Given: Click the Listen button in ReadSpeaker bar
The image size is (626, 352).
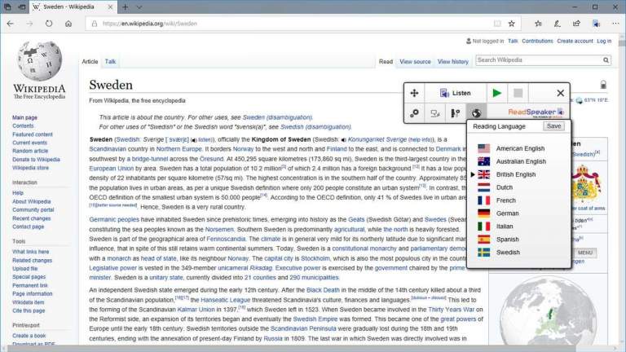Looking at the screenshot, I should point(456,93).
